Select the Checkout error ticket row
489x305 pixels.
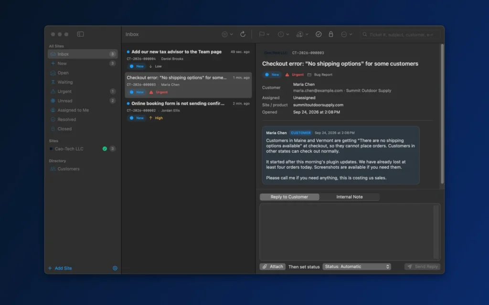pyautogui.click(x=188, y=85)
